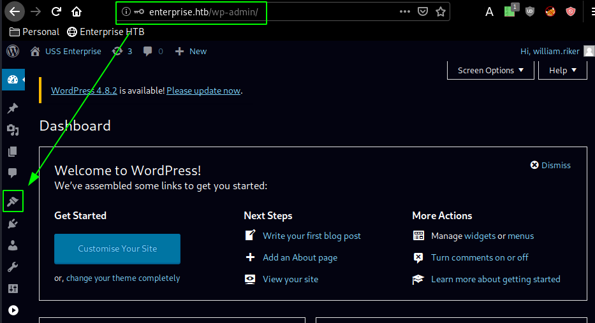Expand the Help panel
This screenshot has height=323, width=595.
[x=562, y=71]
